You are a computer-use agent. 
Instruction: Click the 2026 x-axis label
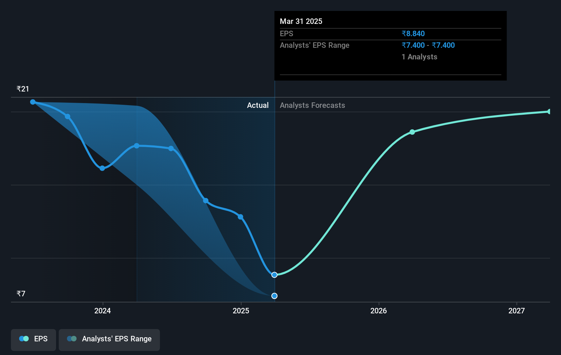click(379, 311)
